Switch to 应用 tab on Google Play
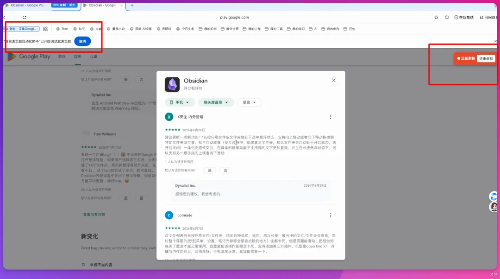The height and width of the screenshot is (279, 500). point(77,57)
